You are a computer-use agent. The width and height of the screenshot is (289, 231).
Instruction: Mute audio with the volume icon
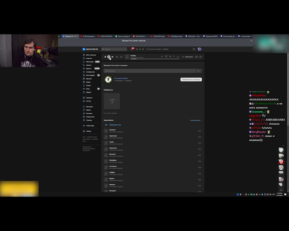click(183, 57)
